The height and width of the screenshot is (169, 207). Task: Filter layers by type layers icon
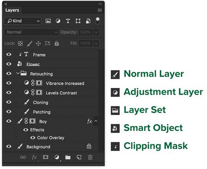coord(68,21)
